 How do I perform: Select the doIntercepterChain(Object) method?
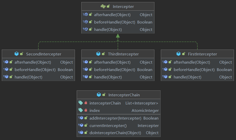tap(115, 133)
